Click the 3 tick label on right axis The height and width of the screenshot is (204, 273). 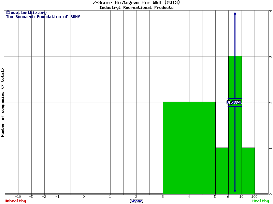pyautogui.click(x=270, y=56)
